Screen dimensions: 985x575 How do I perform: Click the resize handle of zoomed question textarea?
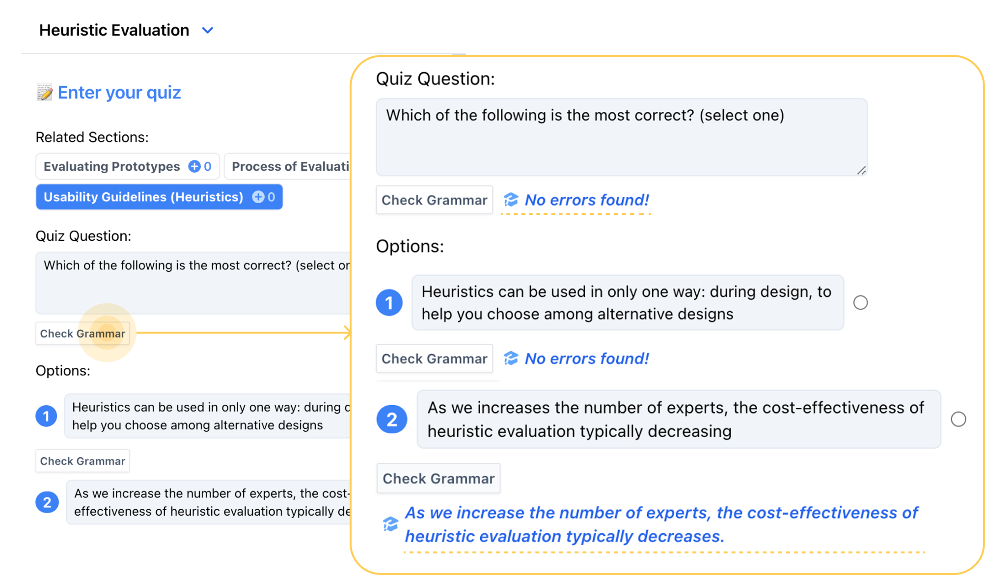861,170
